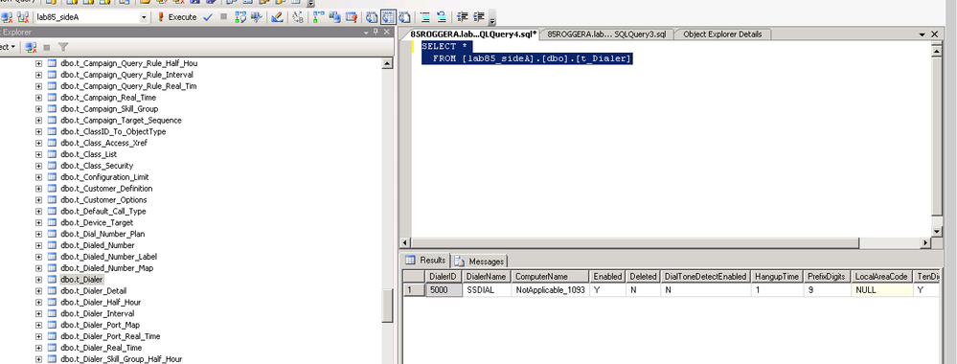Click query editor horizontal scroll right arrow
The height and width of the screenshot is (364, 957).
point(926,242)
